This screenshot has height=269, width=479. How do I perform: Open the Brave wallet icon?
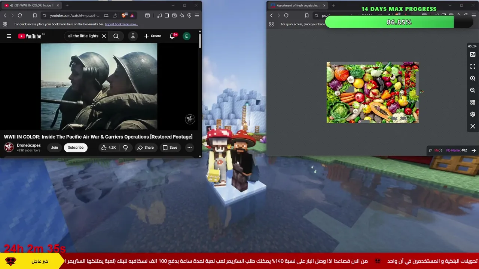174,15
